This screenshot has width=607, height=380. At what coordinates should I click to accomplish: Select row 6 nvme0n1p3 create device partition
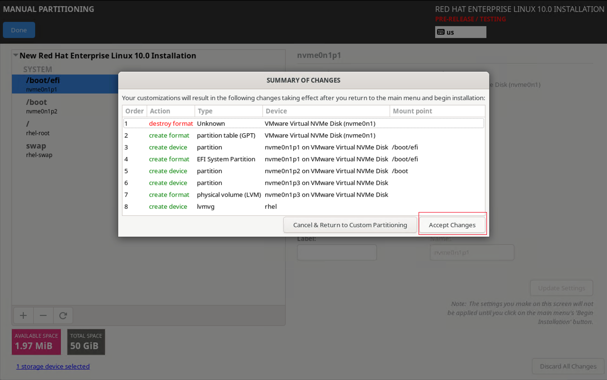pyautogui.click(x=304, y=183)
